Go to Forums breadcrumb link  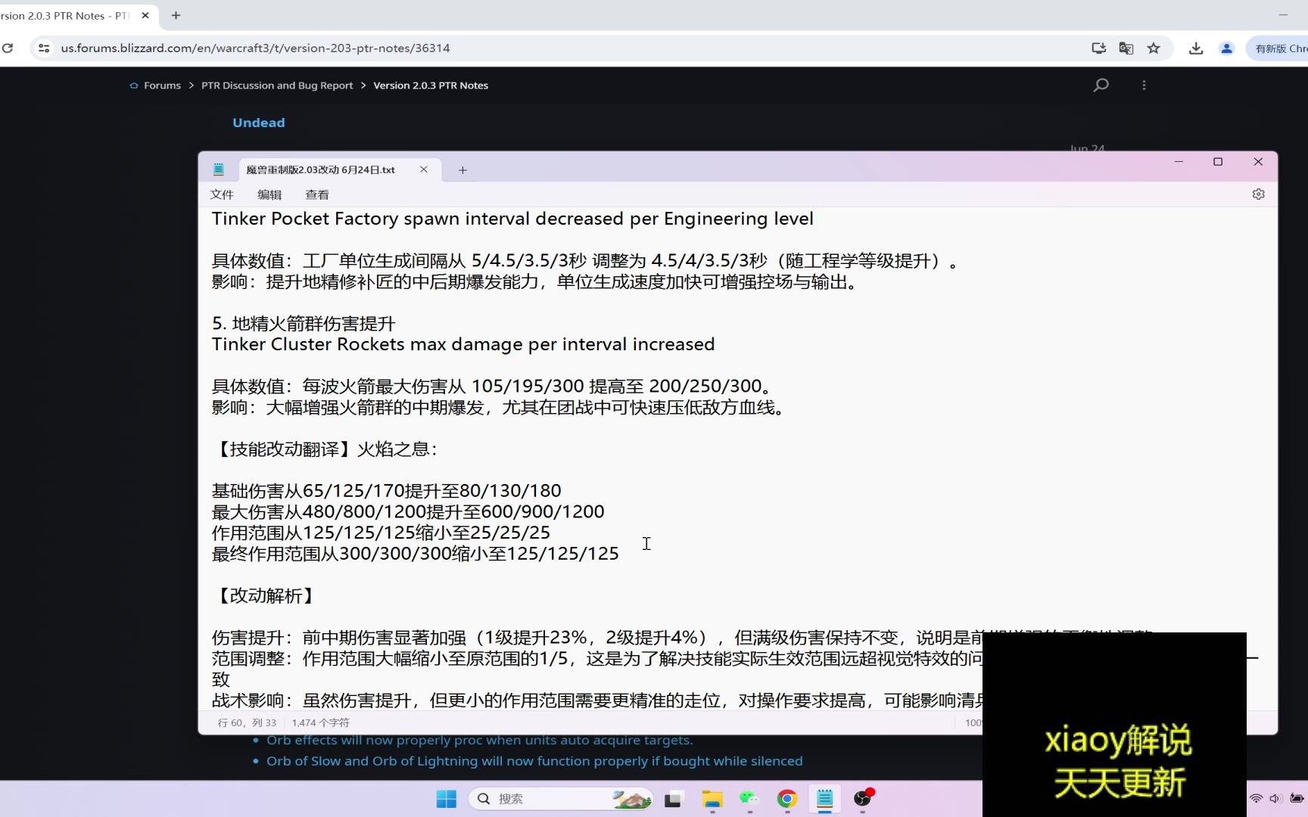pyautogui.click(x=162, y=85)
